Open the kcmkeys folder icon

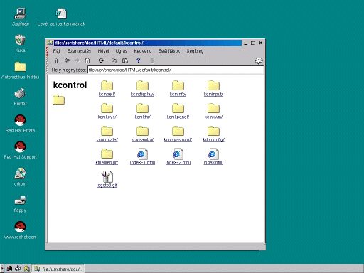107,108
